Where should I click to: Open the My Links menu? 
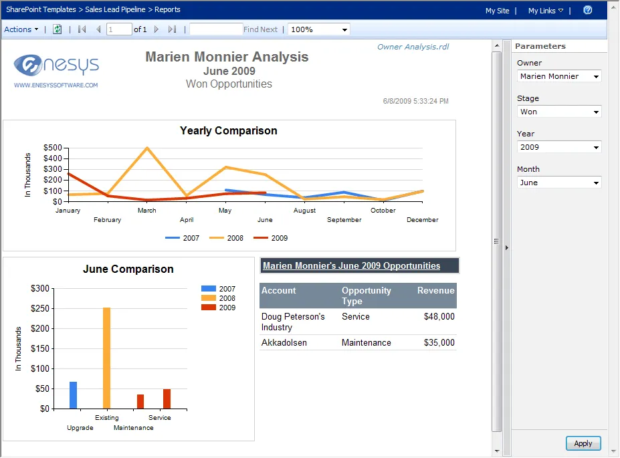(545, 11)
